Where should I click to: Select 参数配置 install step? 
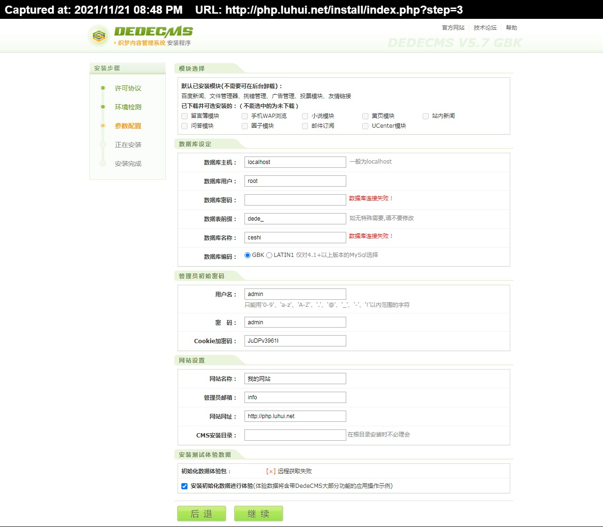128,126
